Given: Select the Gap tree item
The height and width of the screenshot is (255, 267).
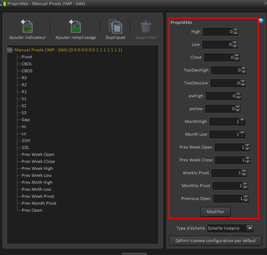Looking at the screenshot, I should 26,120.
